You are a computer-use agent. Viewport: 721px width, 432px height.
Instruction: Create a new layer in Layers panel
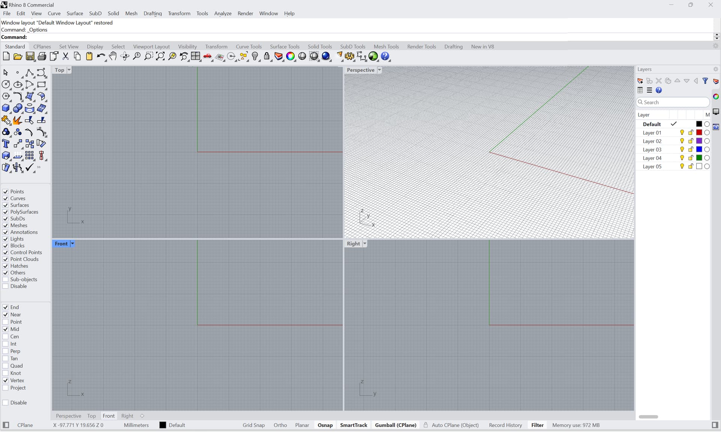[x=640, y=81]
